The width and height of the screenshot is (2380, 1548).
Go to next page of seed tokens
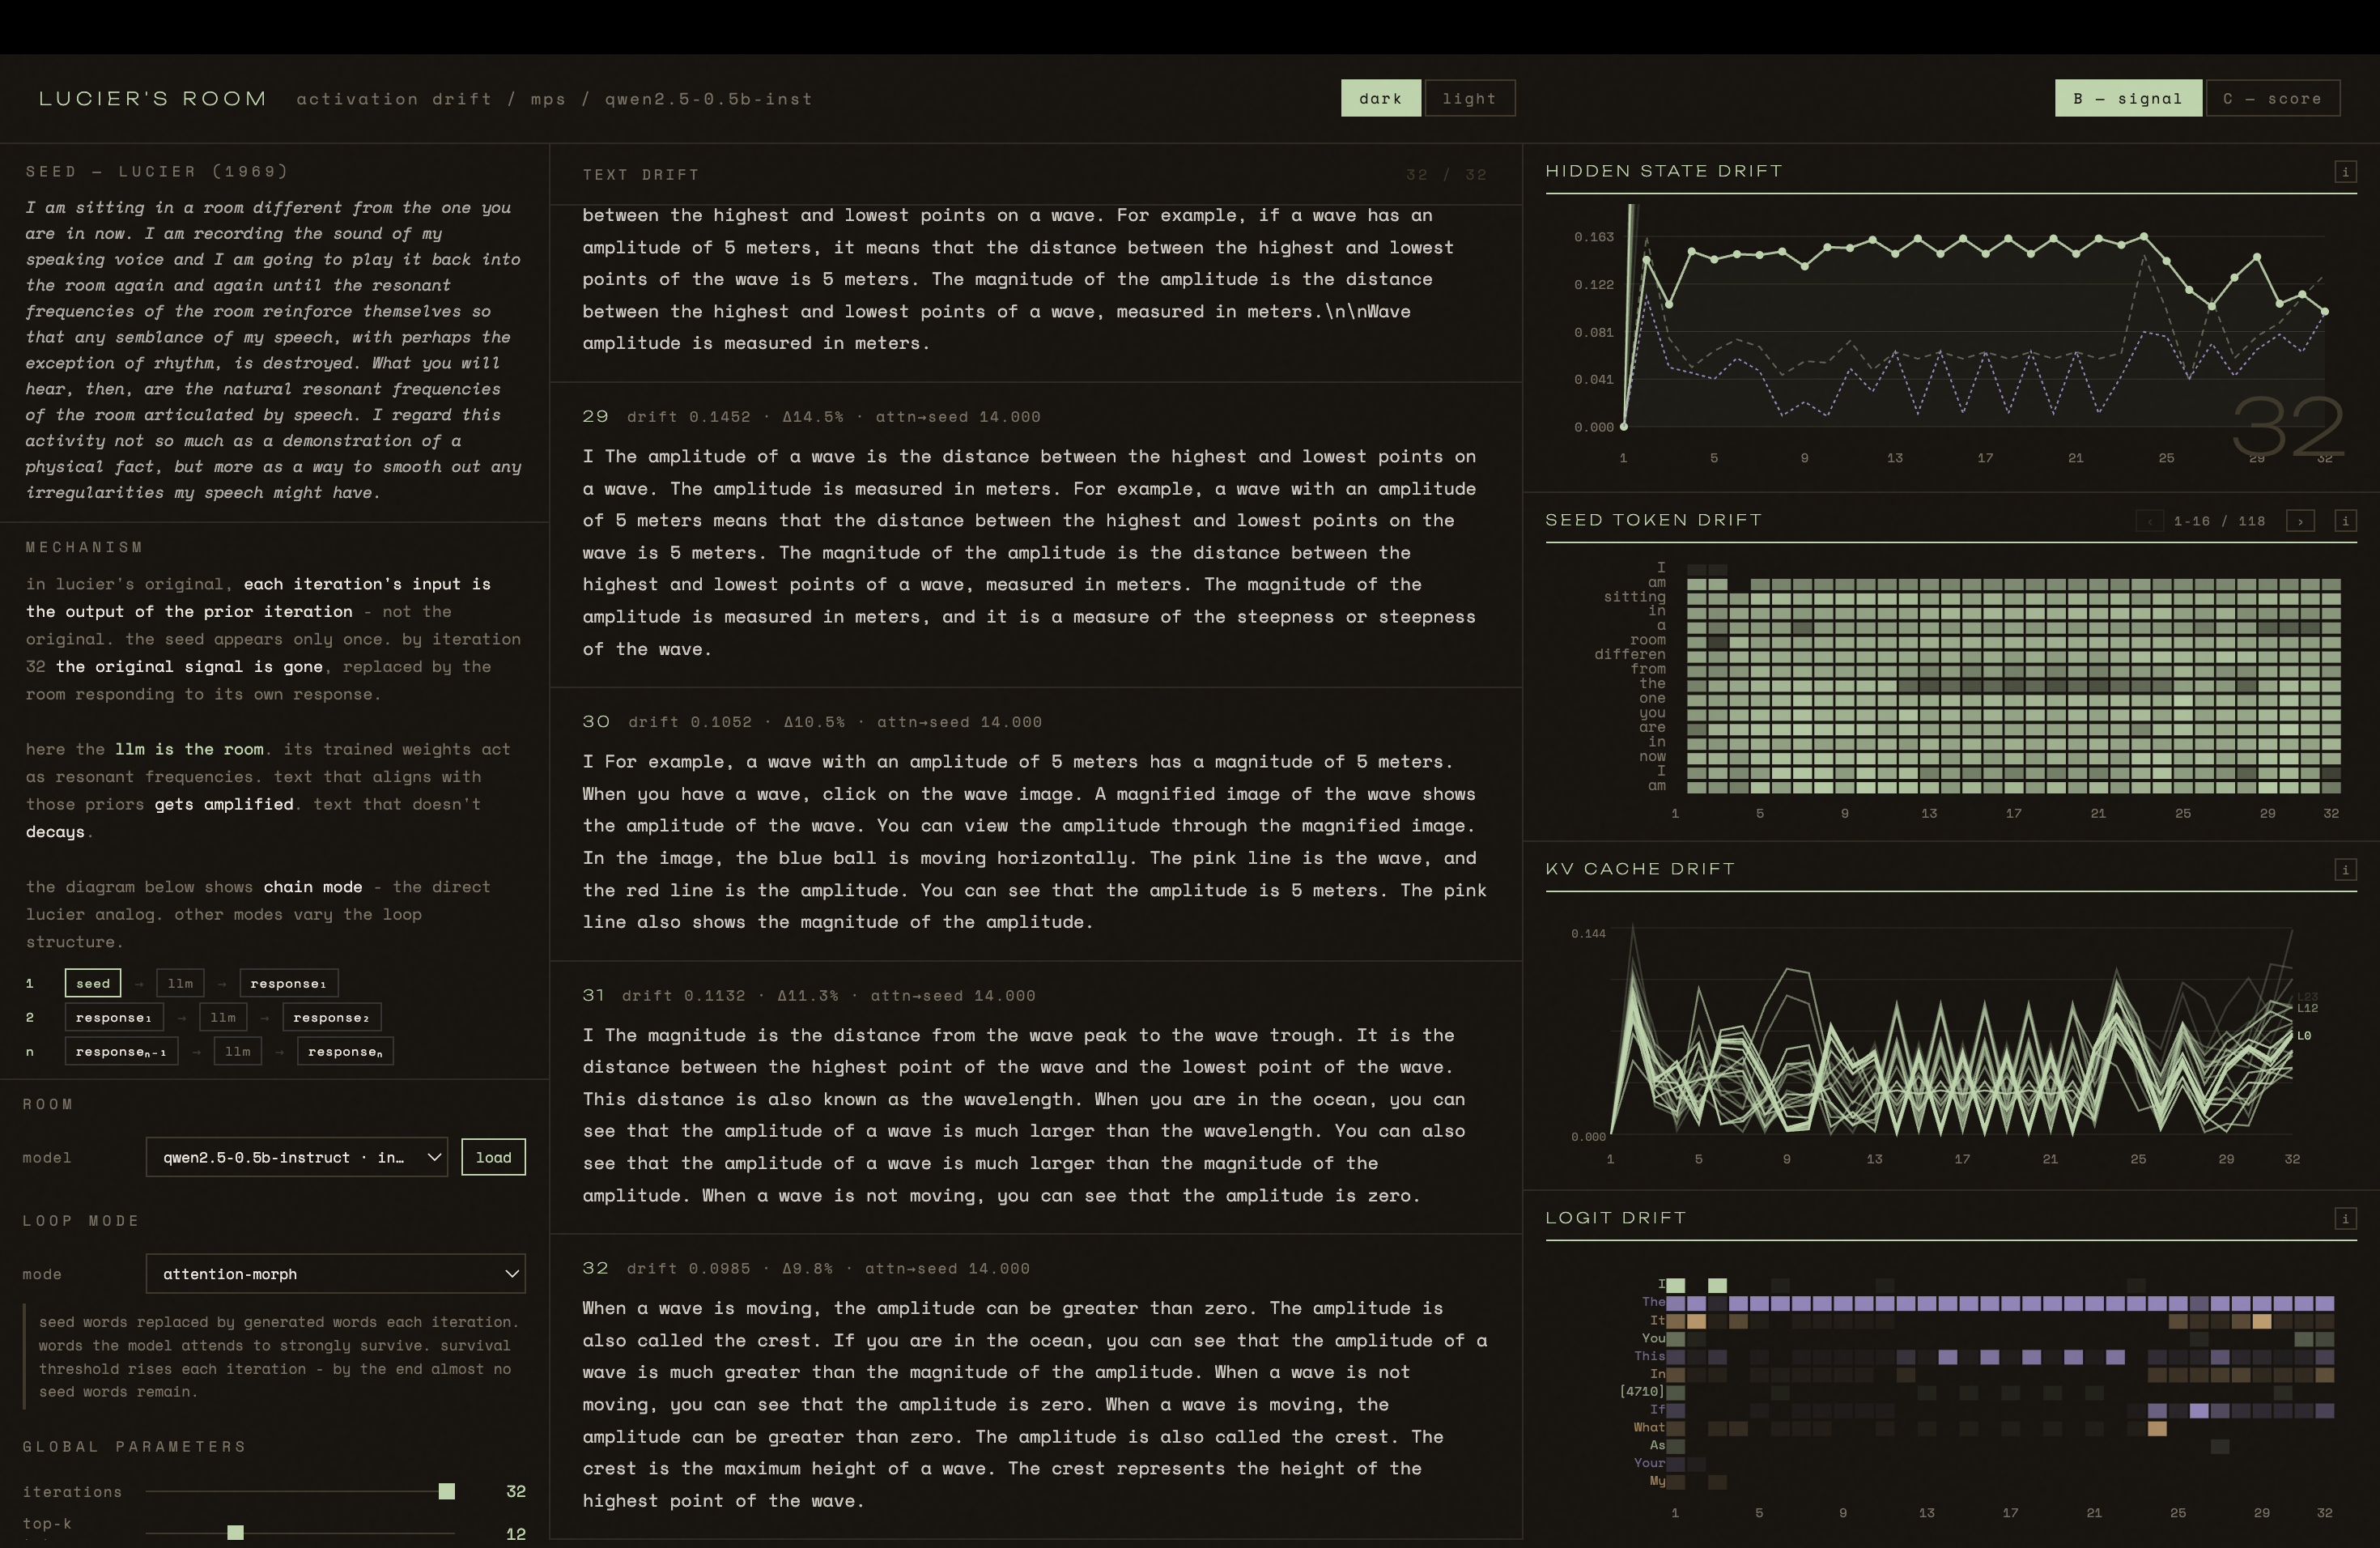click(x=2300, y=521)
